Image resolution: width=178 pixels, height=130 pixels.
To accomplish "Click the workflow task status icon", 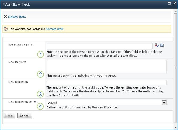I will pyautogui.click(x=6, y=29).
